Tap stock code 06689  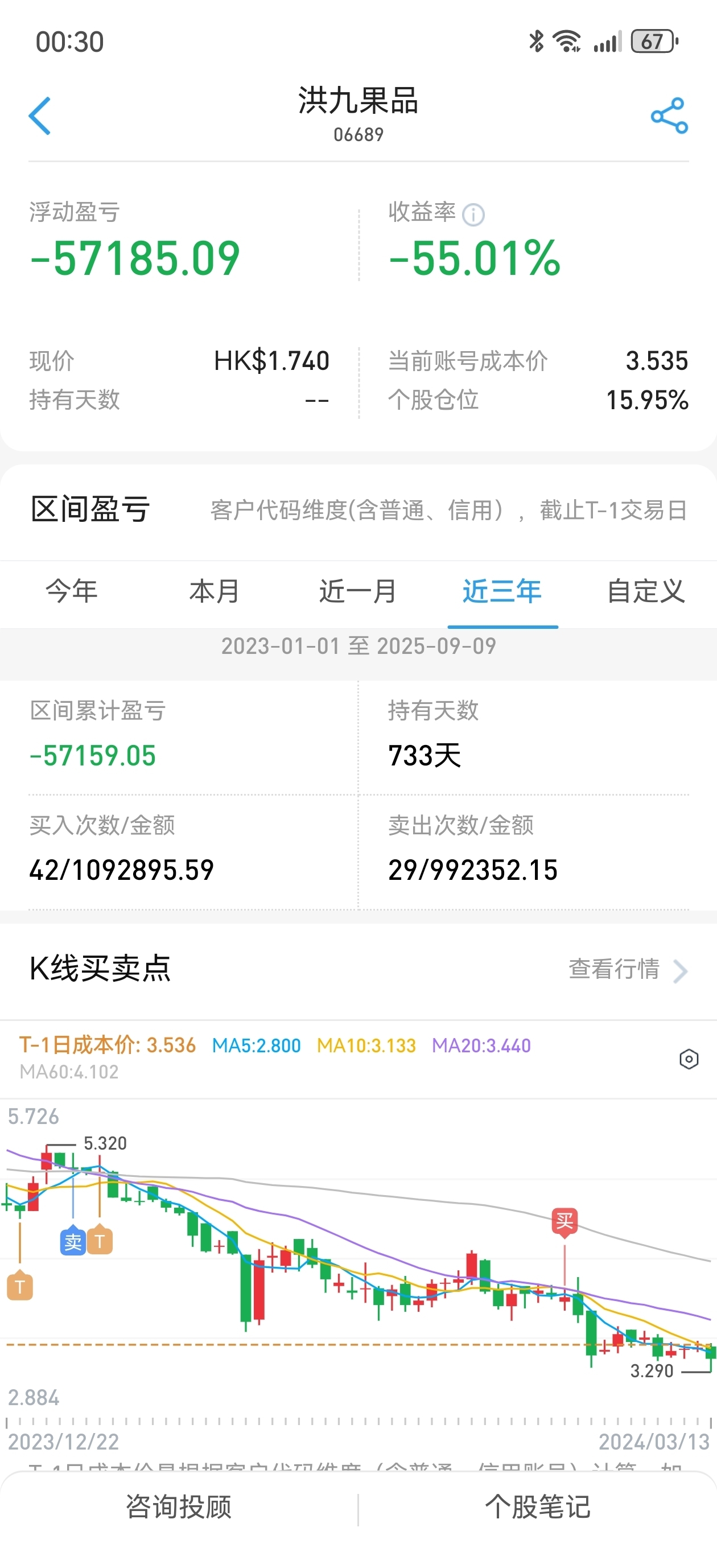point(359,135)
